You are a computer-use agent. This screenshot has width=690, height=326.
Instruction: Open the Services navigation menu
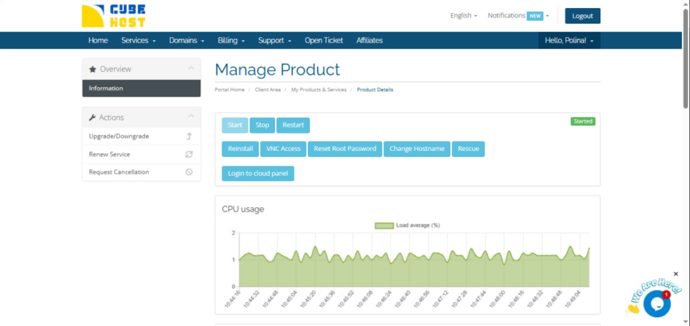tap(138, 40)
